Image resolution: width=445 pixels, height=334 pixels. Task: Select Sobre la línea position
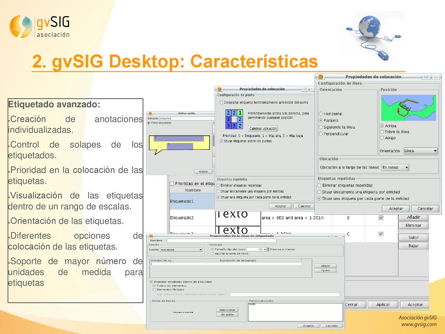382,132
